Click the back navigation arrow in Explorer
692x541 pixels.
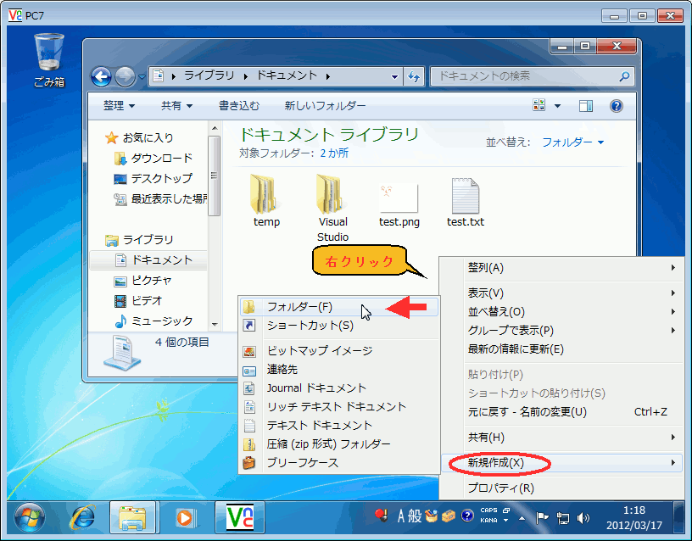pos(100,76)
